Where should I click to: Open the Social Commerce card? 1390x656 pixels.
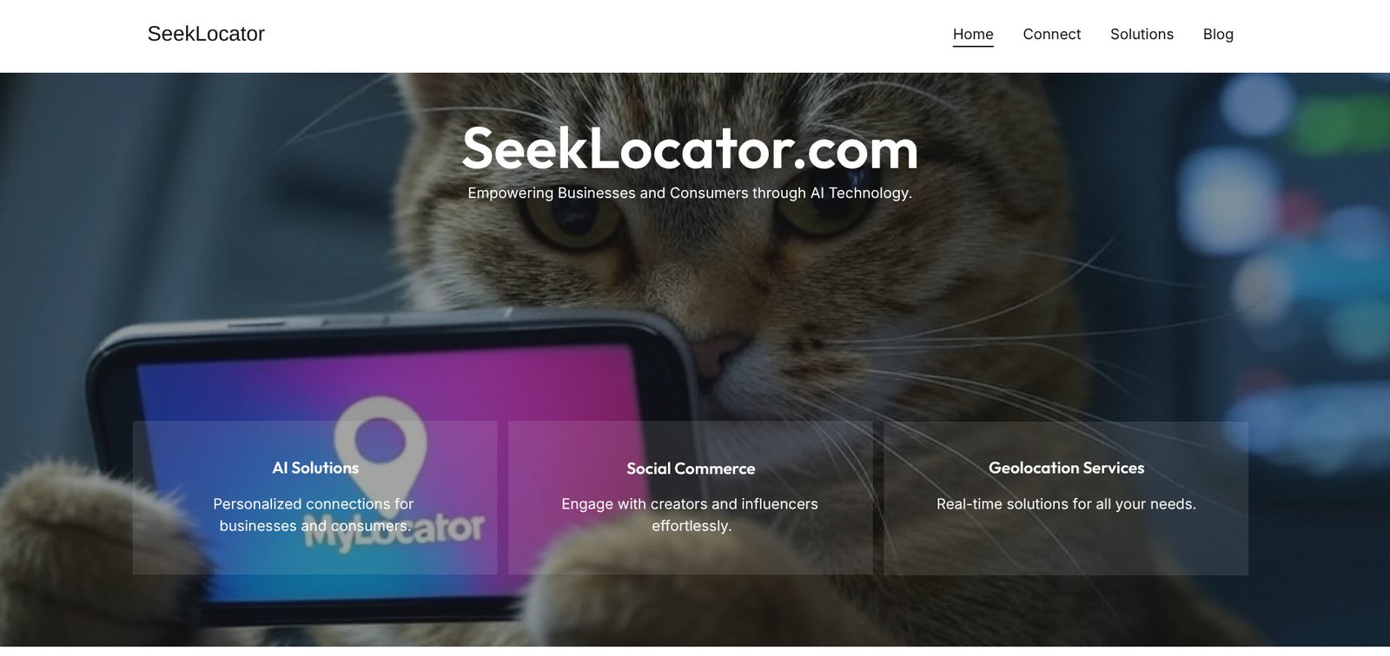[x=691, y=497]
